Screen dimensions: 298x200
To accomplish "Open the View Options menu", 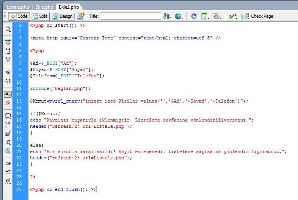I will click(x=205, y=16).
